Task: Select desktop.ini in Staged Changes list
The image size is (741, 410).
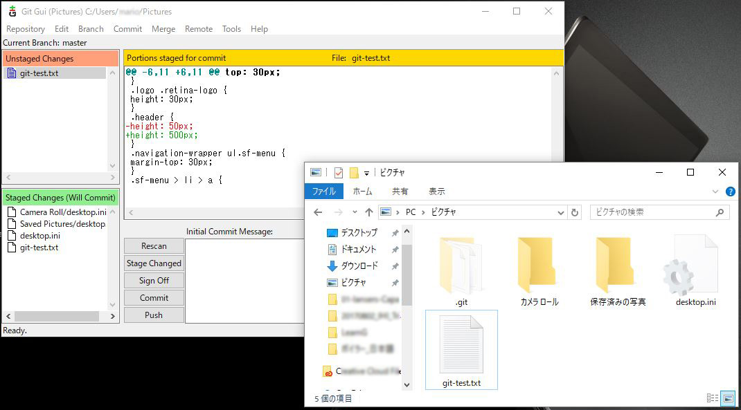Action: pyautogui.click(x=40, y=236)
